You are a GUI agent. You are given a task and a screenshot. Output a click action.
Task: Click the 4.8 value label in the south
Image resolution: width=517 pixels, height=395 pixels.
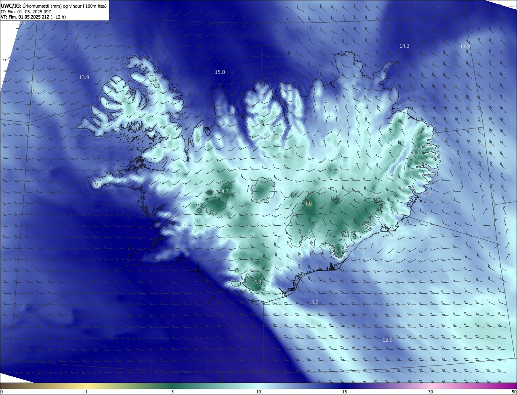258,282
